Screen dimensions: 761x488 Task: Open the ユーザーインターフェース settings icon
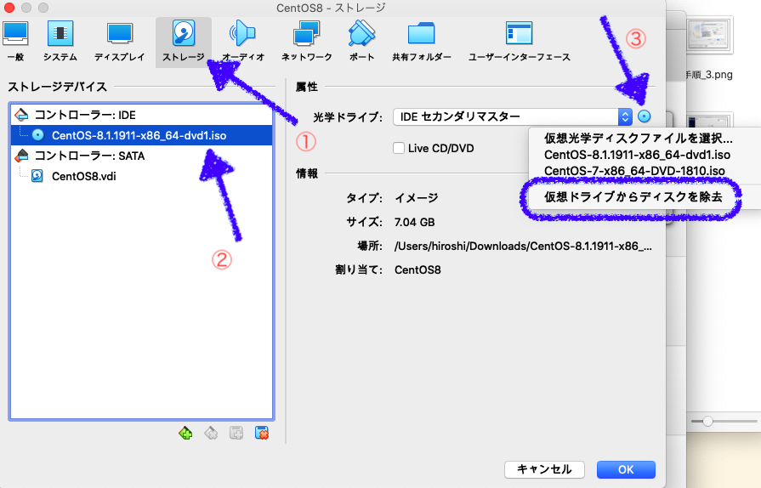point(519,42)
